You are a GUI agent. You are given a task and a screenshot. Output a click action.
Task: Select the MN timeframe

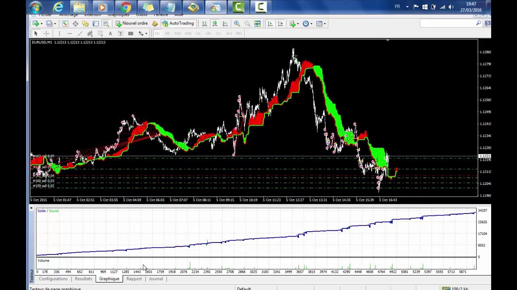point(239,33)
